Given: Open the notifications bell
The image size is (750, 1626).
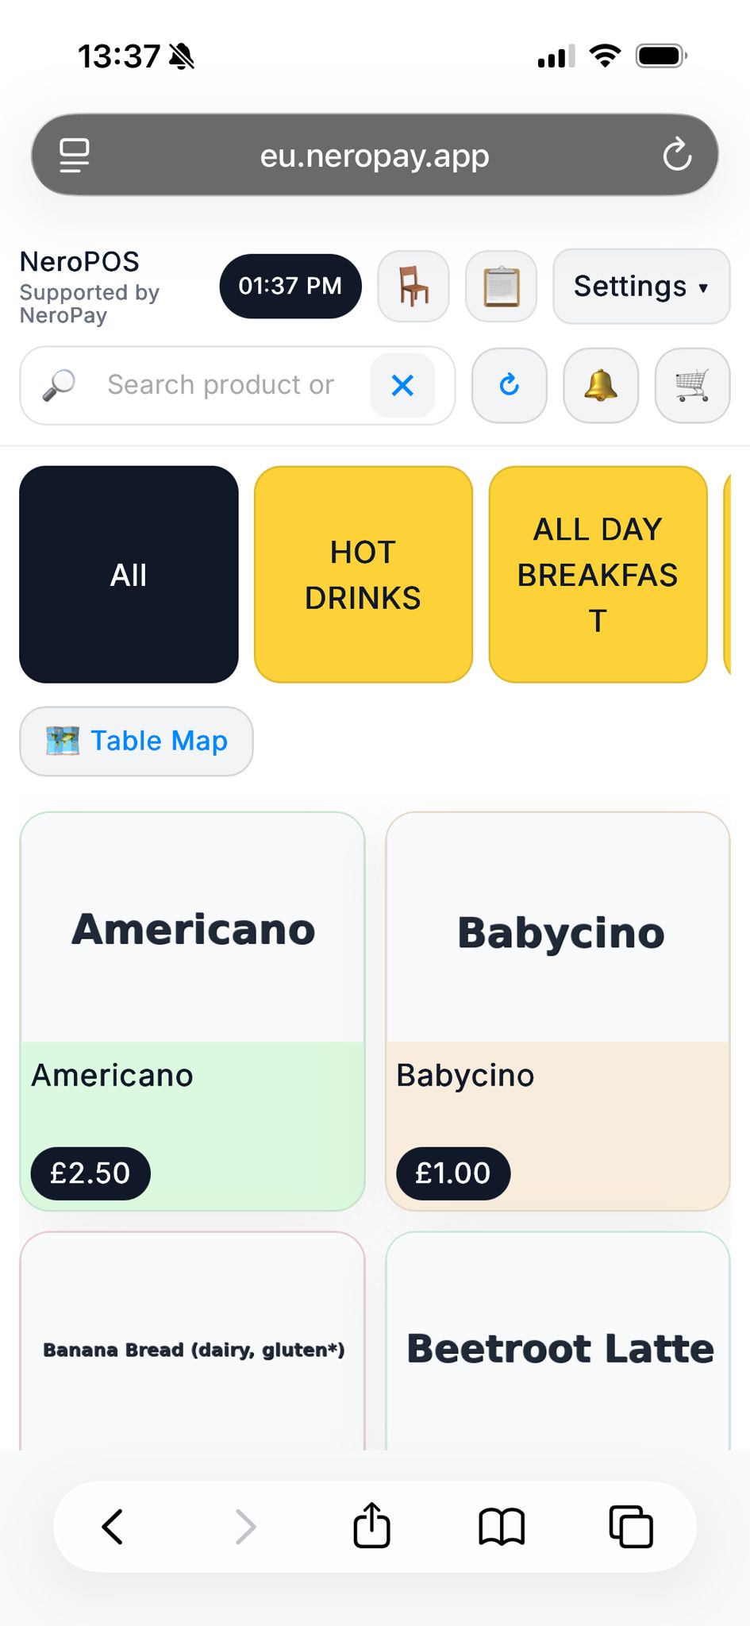Looking at the screenshot, I should [601, 385].
